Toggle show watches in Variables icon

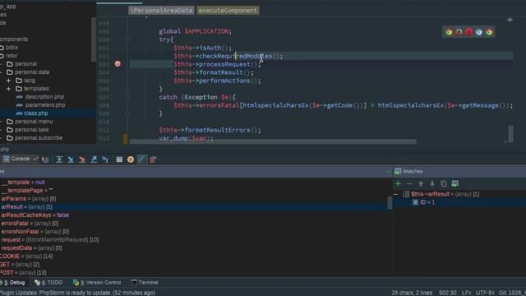(454, 183)
